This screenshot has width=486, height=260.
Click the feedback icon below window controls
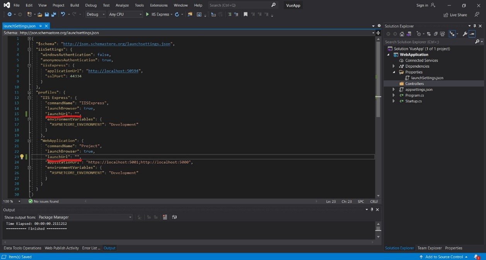[477, 15]
